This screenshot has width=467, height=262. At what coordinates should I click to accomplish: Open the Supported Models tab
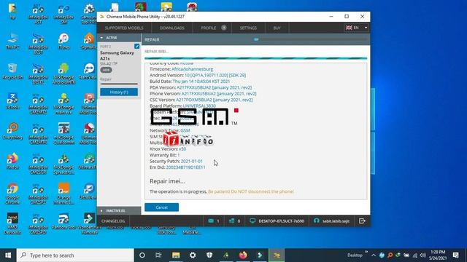[x=124, y=28]
